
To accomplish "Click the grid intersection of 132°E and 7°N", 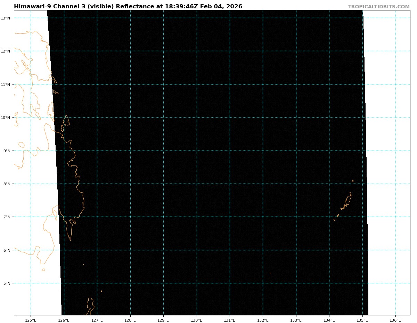I will pyautogui.click(x=263, y=217).
